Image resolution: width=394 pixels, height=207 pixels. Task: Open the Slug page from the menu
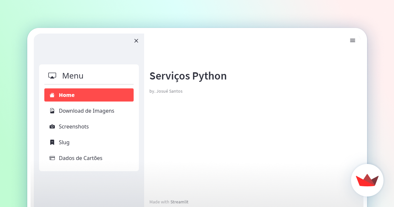(x=64, y=142)
